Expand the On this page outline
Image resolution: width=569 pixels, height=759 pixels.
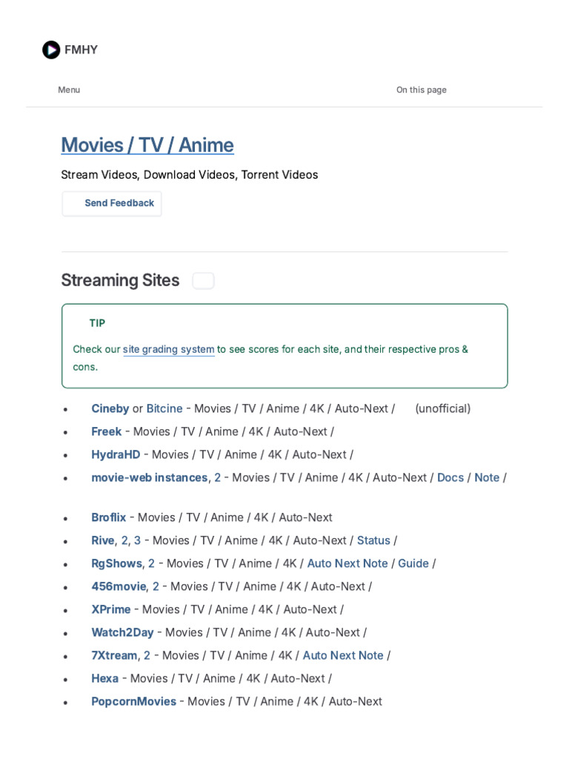pos(421,90)
